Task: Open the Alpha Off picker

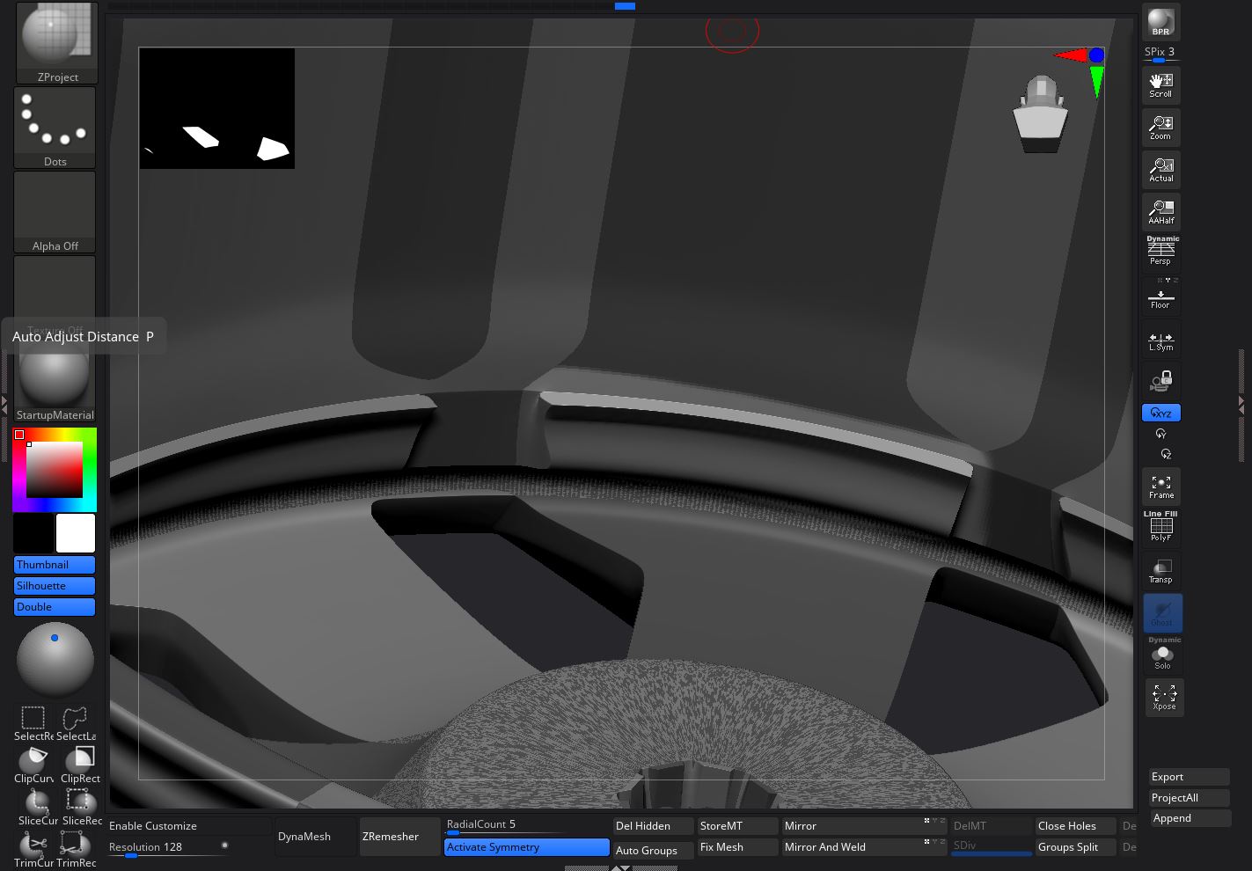Action: pos(55,211)
